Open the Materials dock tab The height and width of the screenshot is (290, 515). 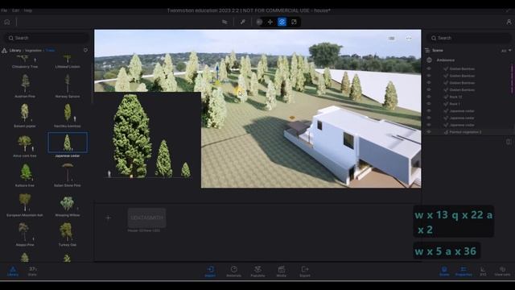(x=234, y=271)
